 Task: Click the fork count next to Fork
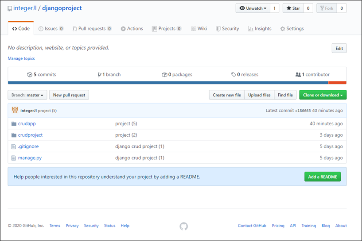342,8
